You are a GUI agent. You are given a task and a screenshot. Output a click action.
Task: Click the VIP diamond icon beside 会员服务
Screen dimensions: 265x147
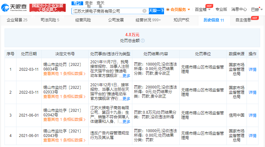tap(168, 9)
